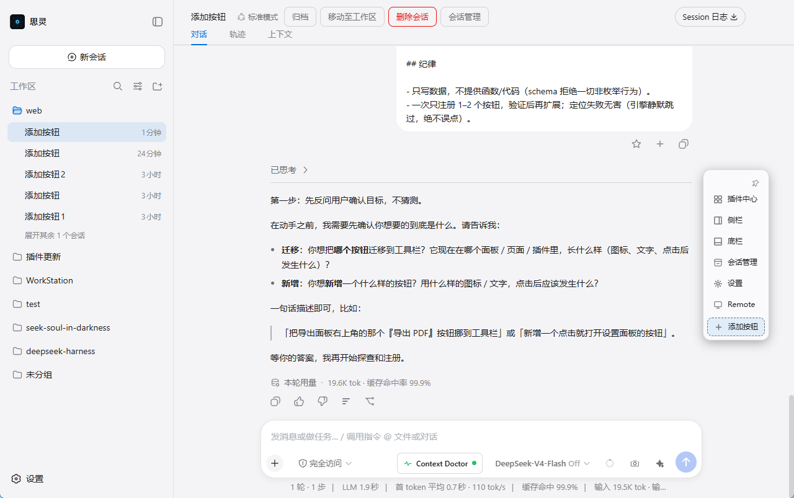Pin the floating toolbar panel

[x=755, y=183]
